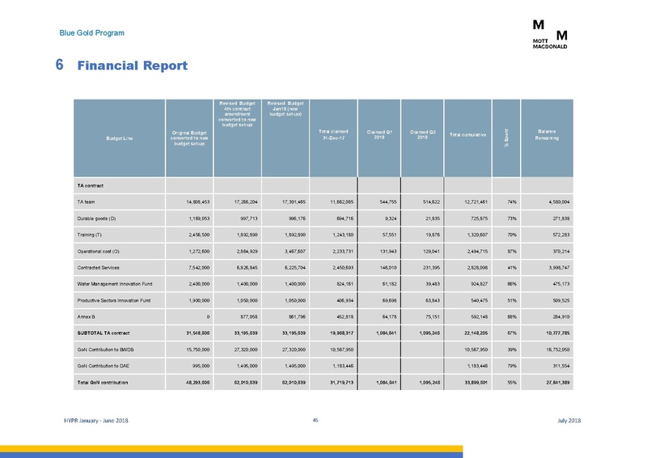Image resolution: width=647 pixels, height=458 pixels.
Task: Click the 'Training (T)' row label
Action: pyautogui.click(x=89, y=235)
